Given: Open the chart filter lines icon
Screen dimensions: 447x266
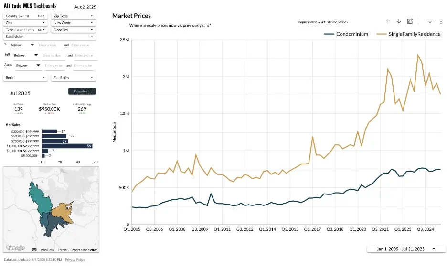Looking at the screenshot, I should coord(430,21).
